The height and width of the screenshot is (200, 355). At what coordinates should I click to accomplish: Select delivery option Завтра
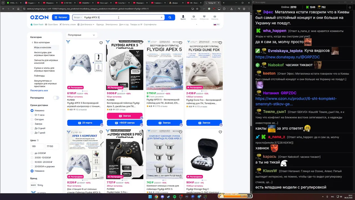tap(36, 124)
